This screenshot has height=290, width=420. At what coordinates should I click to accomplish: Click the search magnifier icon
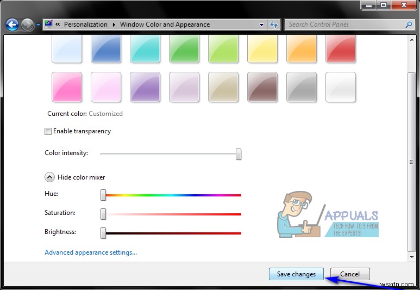[x=409, y=24]
